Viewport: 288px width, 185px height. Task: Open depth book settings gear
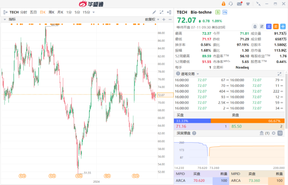coord(274,133)
